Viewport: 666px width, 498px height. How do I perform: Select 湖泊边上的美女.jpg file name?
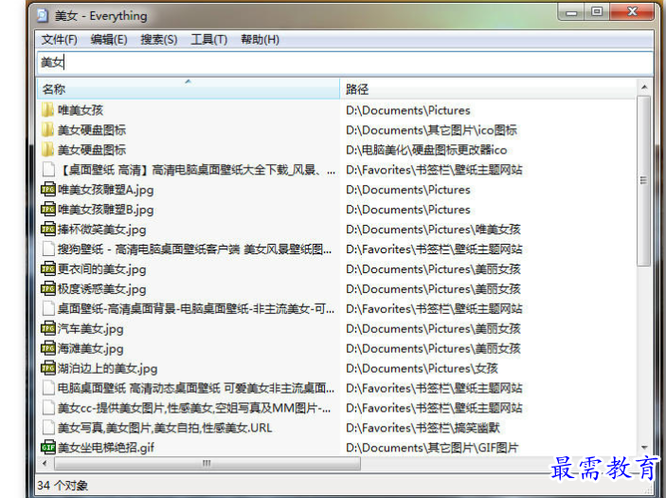107,368
